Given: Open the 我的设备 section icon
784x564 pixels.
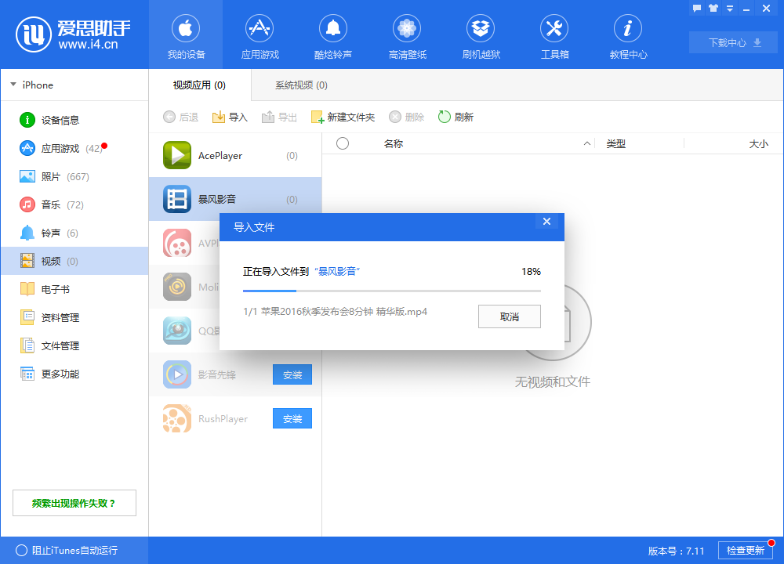Looking at the screenshot, I should tap(186, 28).
